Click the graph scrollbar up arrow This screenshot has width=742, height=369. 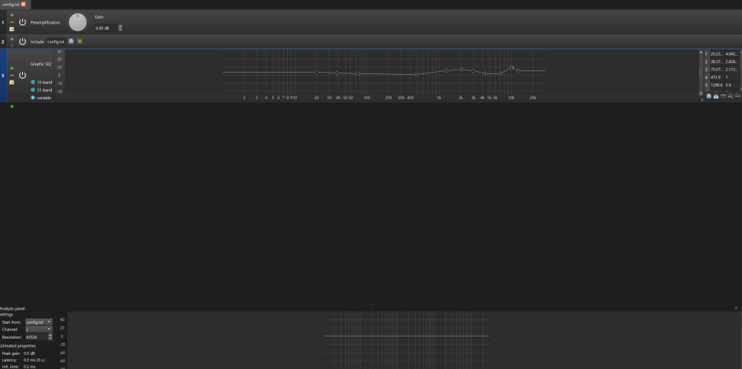701,53
